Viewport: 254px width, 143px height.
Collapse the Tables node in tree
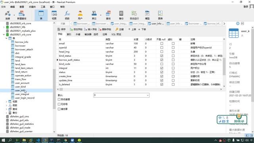[6, 38]
